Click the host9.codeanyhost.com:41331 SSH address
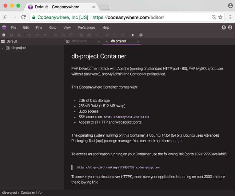The width and height of the screenshot is (235, 196). pyautogui.click(x=126, y=117)
